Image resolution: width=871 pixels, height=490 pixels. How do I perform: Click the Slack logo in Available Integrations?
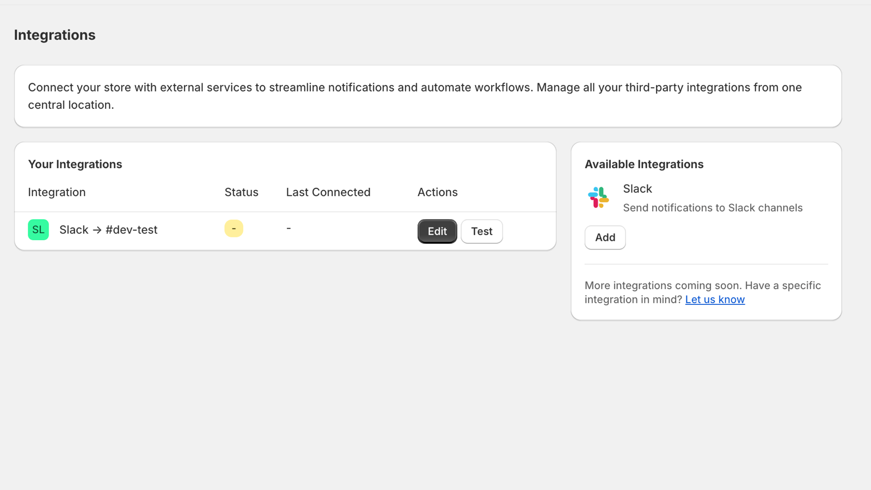(598, 198)
